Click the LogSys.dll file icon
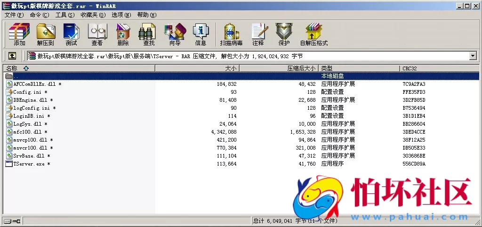This screenshot has height=227, width=482. 9,124
